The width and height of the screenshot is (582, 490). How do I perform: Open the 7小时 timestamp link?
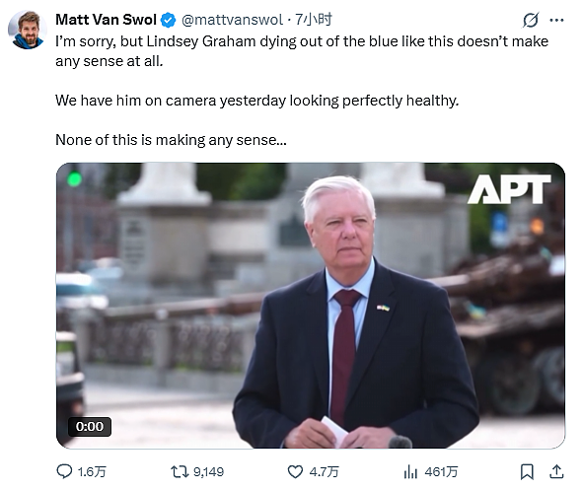pyautogui.click(x=314, y=20)
